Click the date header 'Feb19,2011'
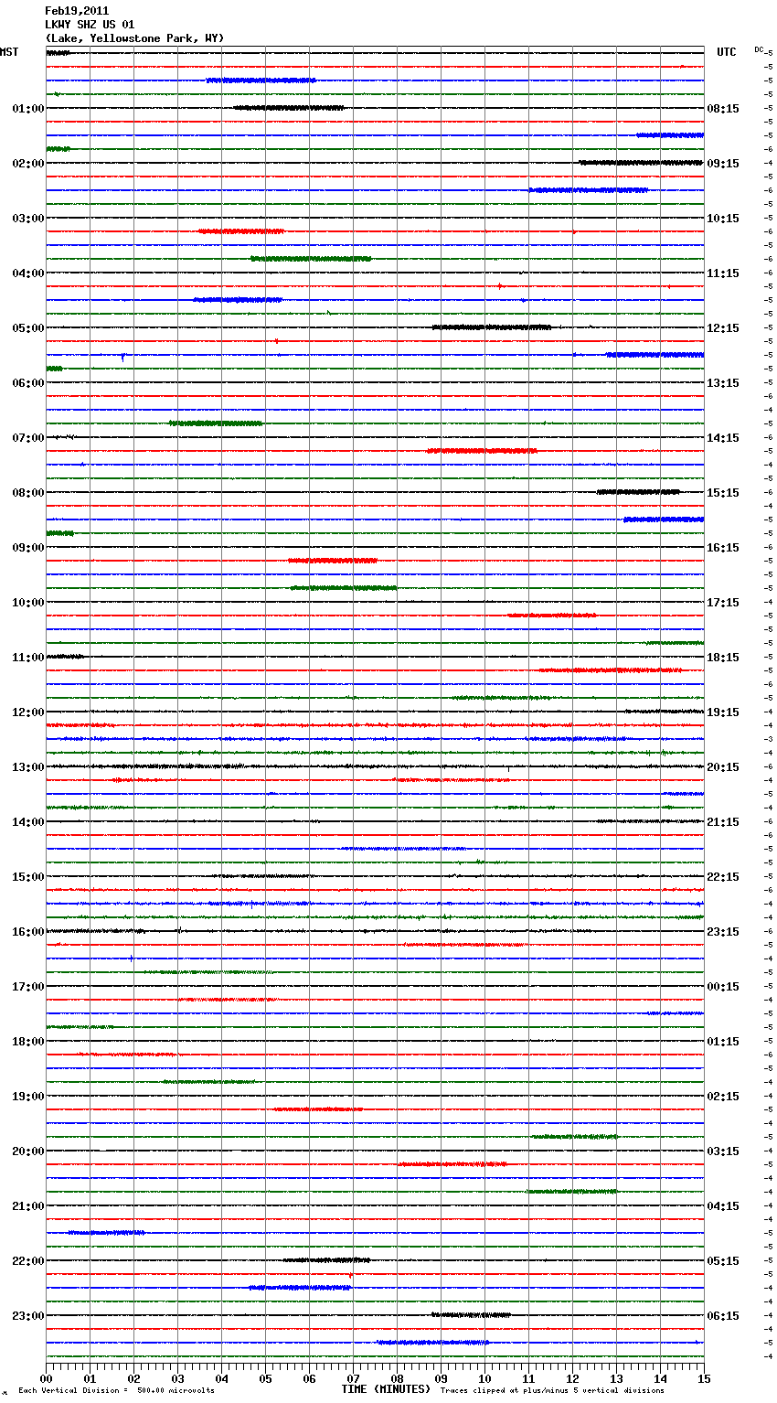The image size is (777, 1403). point(77,11)
